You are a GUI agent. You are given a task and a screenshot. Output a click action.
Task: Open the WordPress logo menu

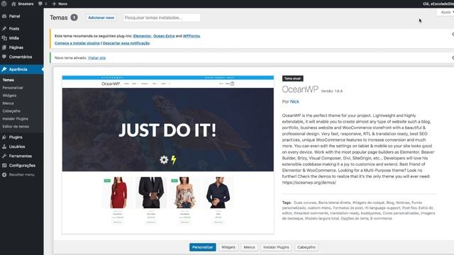(4, 4)
